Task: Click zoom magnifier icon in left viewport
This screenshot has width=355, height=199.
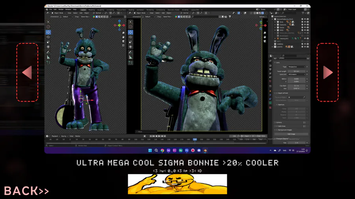Action: click(x=123, y=33)
